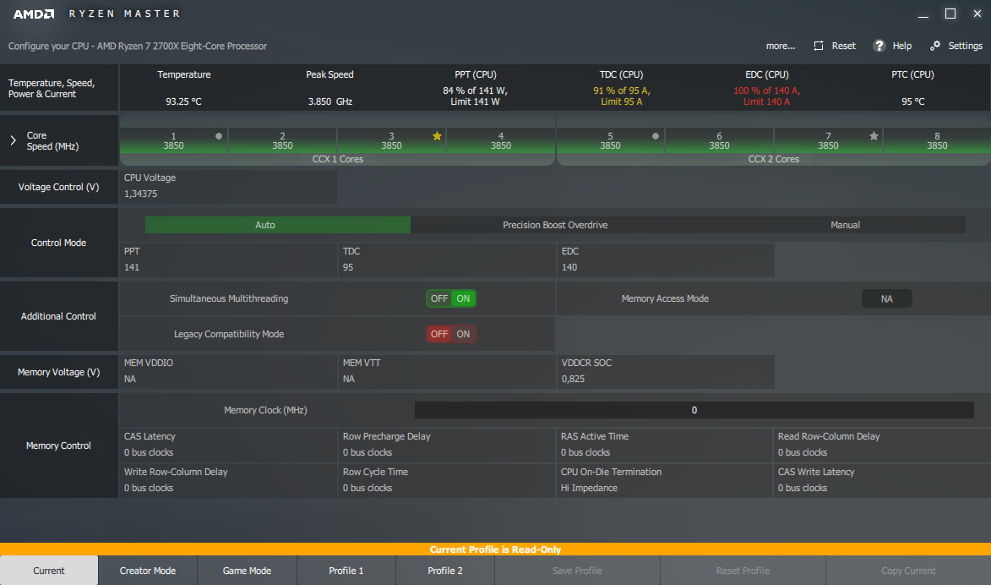Click the PPT (CPU) 84 % reading
This screenshot has width=991, height=585.
476,96
